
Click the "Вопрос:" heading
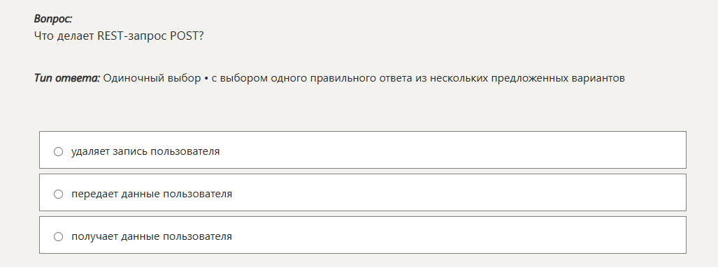click(x=53, y=19)
